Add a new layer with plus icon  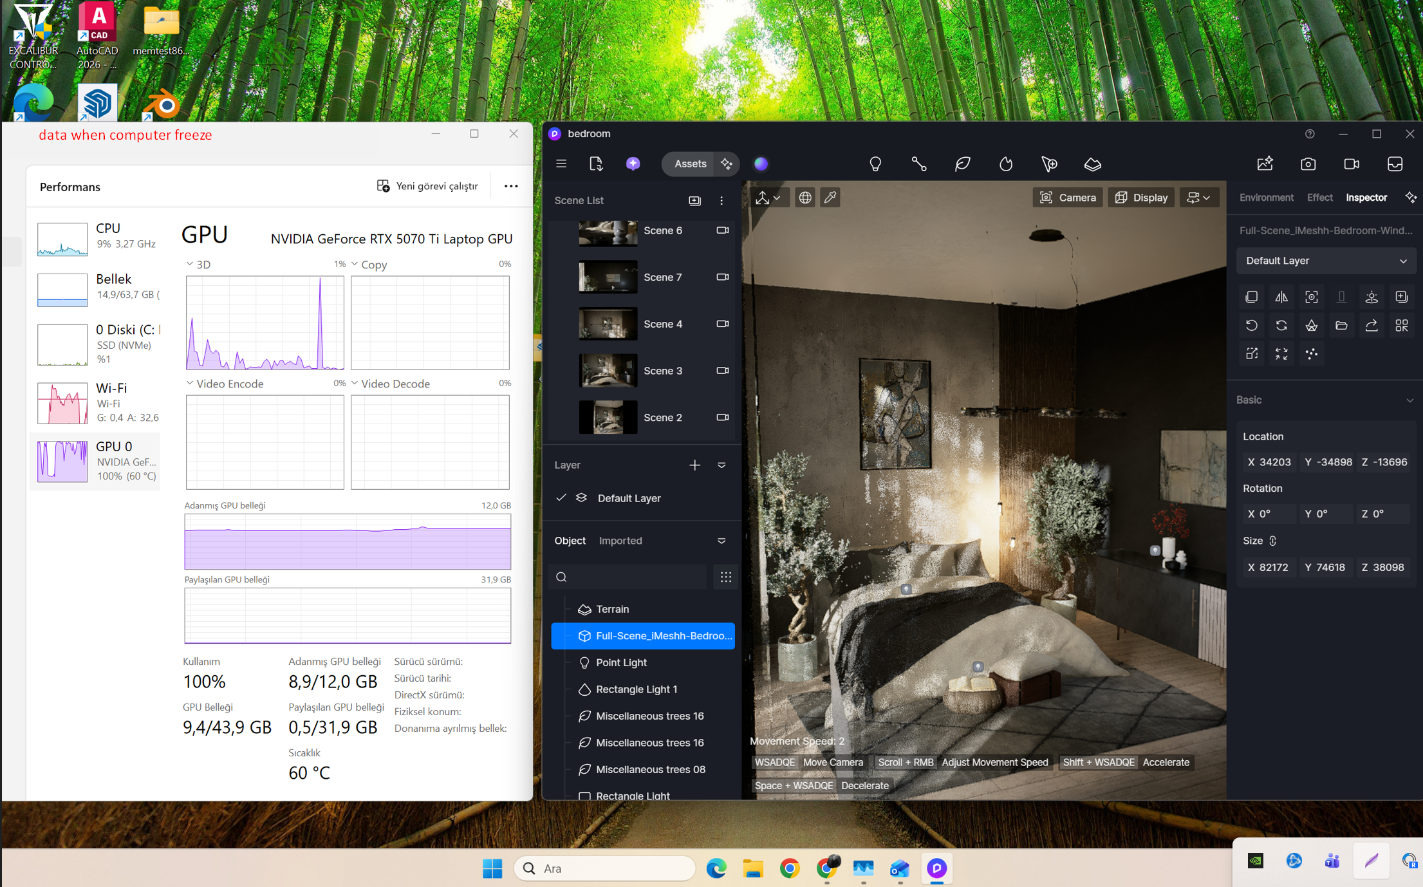point(694,465)
